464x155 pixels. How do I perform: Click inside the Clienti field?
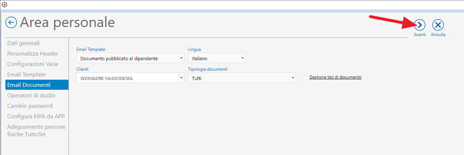coord(127,78)
